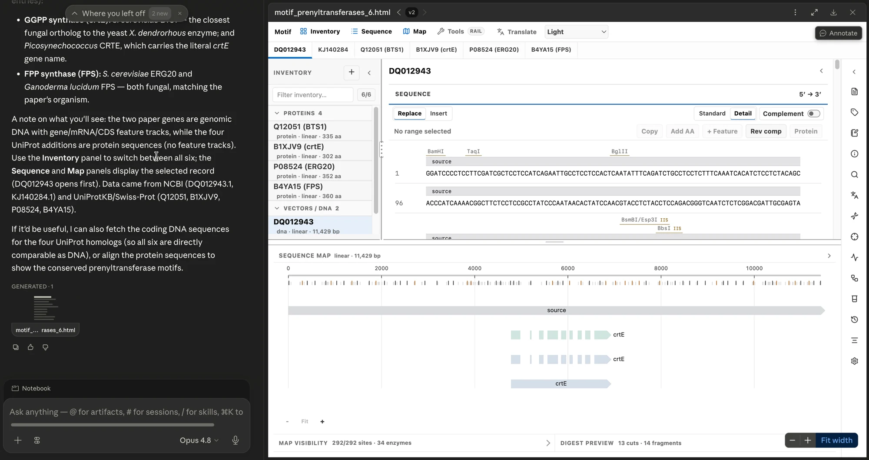Click in the Filter inventory field
Image resolution: width=869 pixels, height=460 pixels.
tap(313, 94)
